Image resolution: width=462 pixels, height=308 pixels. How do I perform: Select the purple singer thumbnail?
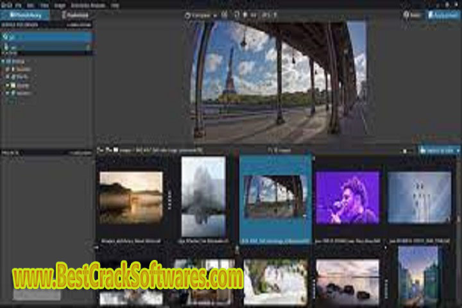pos(347,198)
